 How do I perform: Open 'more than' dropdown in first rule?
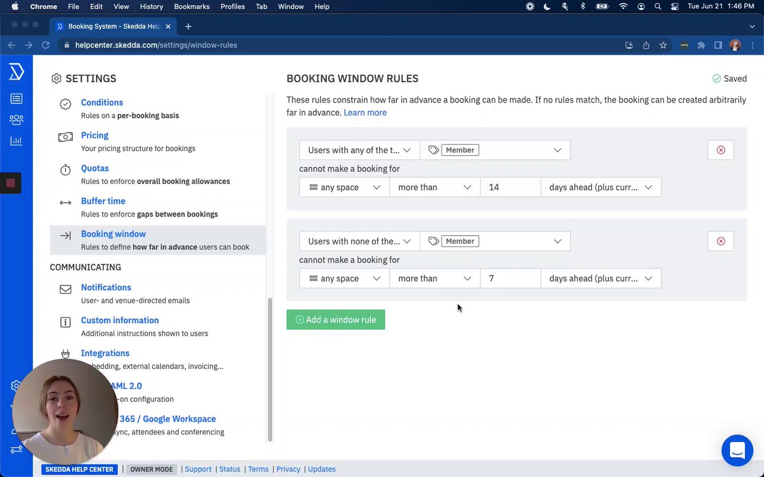[x=435, y=187]
